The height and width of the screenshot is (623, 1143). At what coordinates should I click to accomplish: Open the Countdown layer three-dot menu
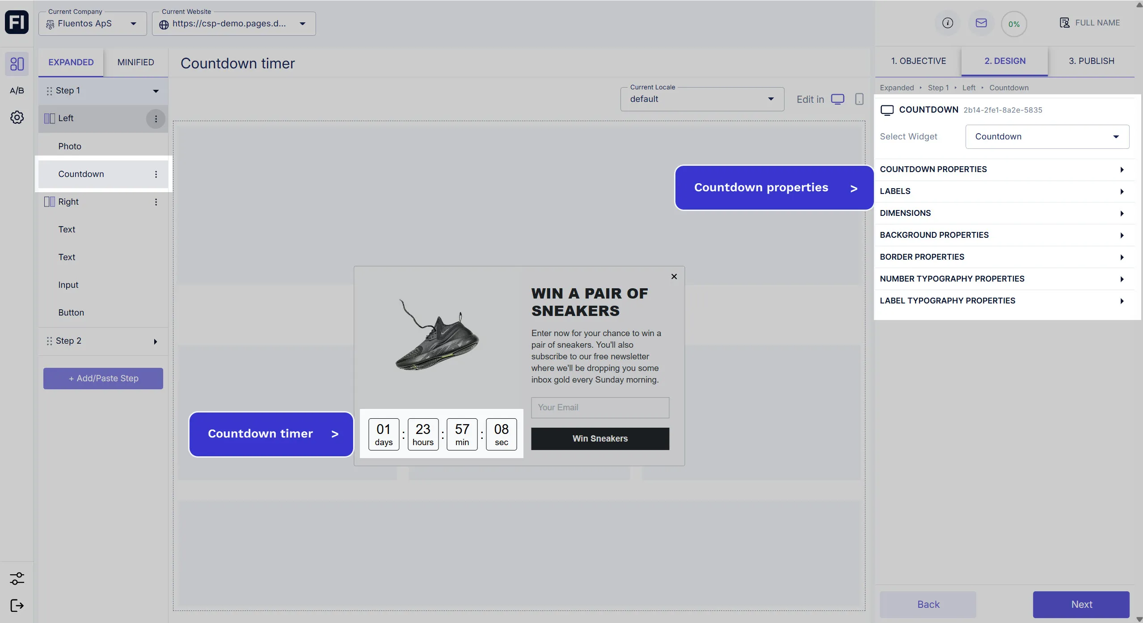pos(156,174)
